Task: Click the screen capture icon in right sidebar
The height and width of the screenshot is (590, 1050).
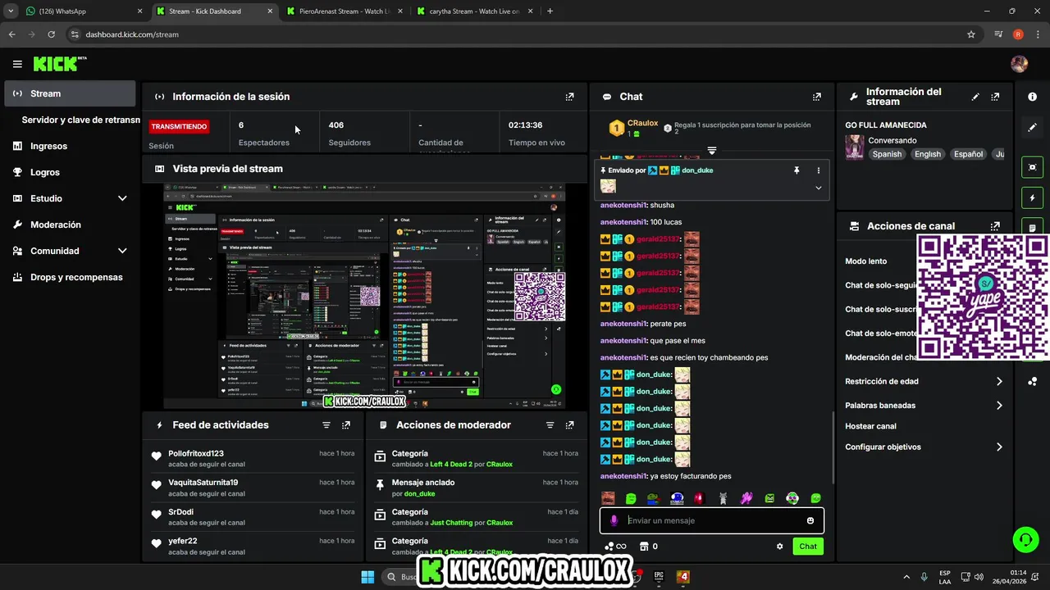Action: (x=1032, y=167)
